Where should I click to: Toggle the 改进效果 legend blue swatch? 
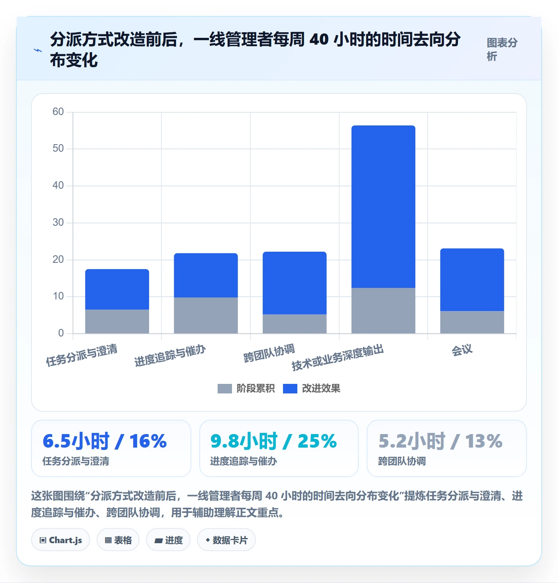pos(290,389)
